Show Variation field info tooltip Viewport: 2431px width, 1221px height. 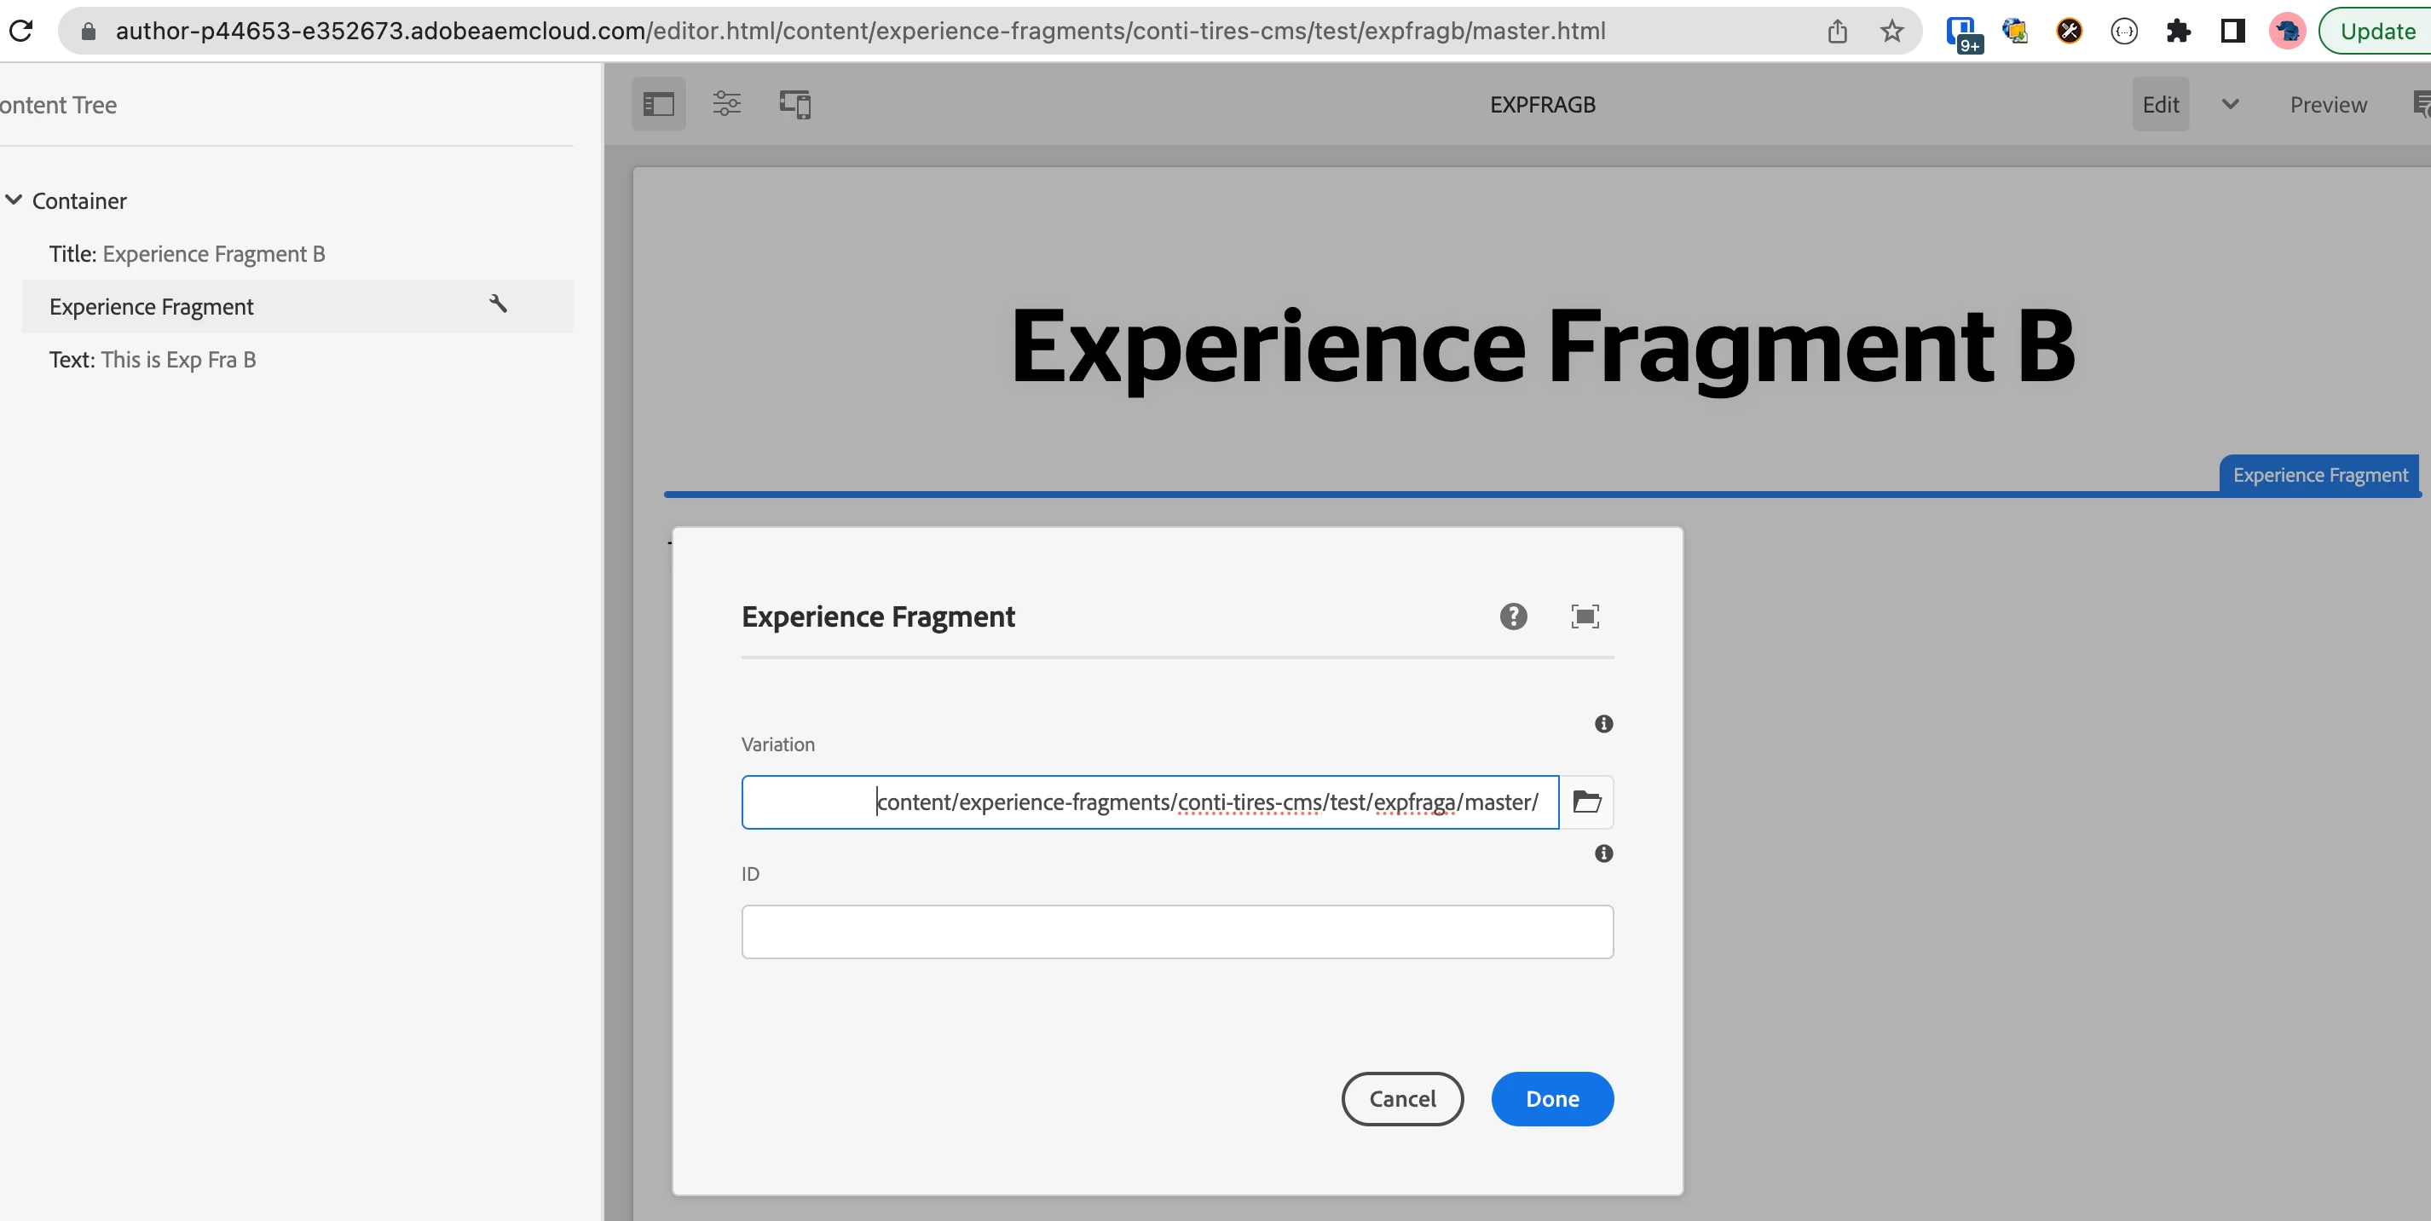1603,724
